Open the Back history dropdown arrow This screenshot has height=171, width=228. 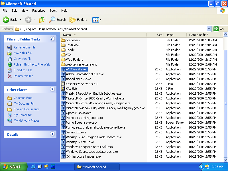tap(20, 20)
